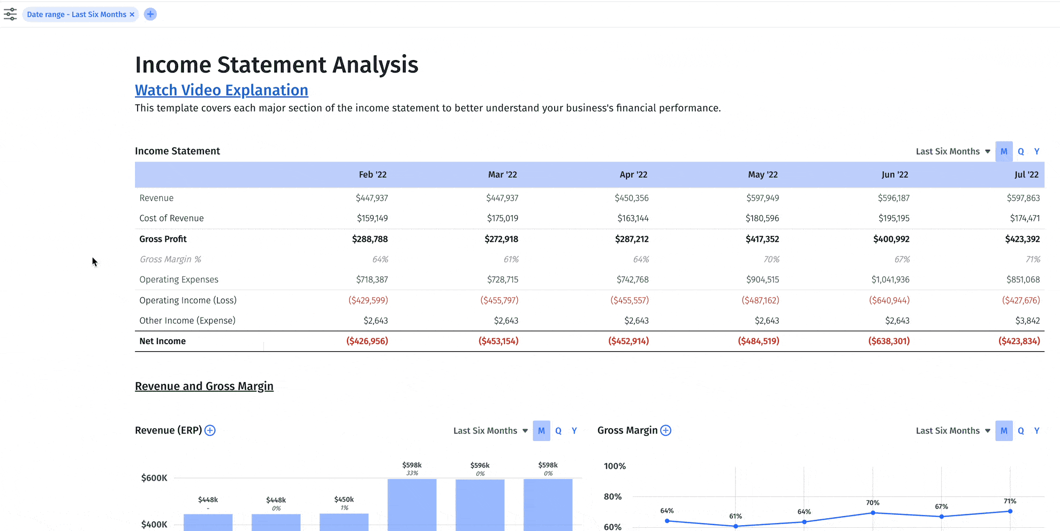The image size is (1060, 531).
Task: Click plus icon next to Revenue (ERP)
Action: [210, 430]
